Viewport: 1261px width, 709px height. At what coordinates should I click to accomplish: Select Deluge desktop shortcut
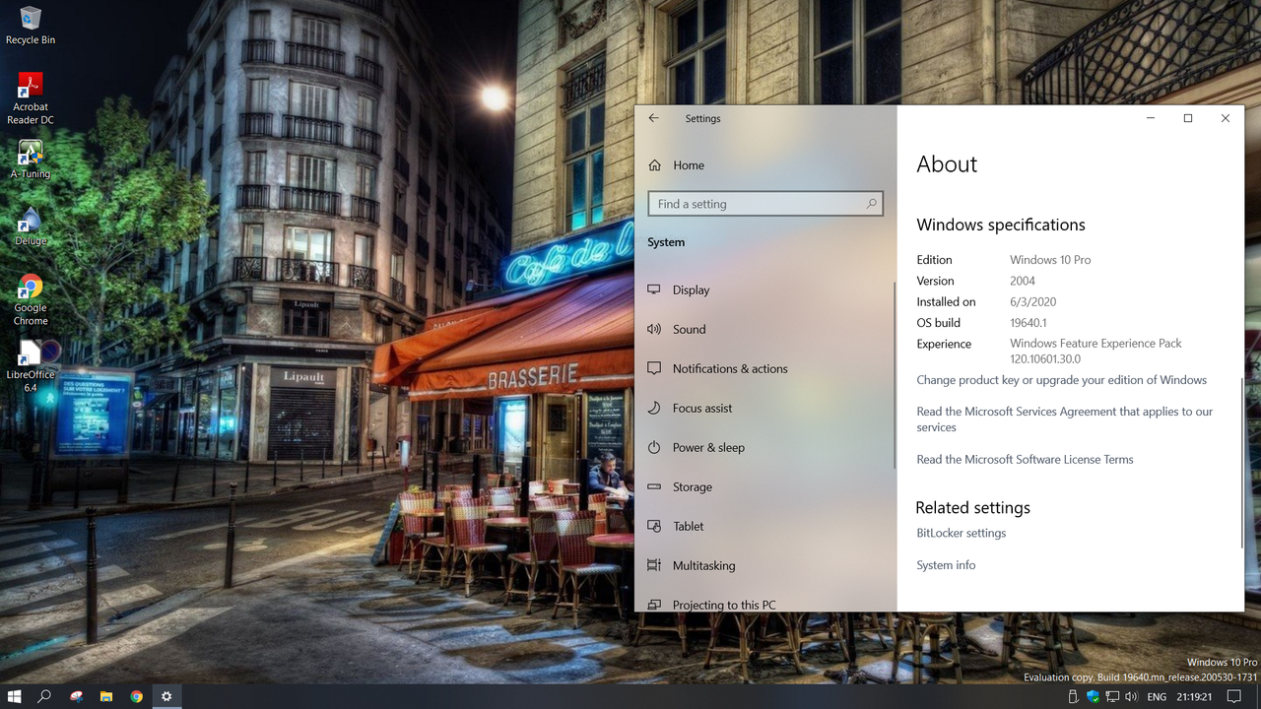pyautogui.click(x=31, y=226)
